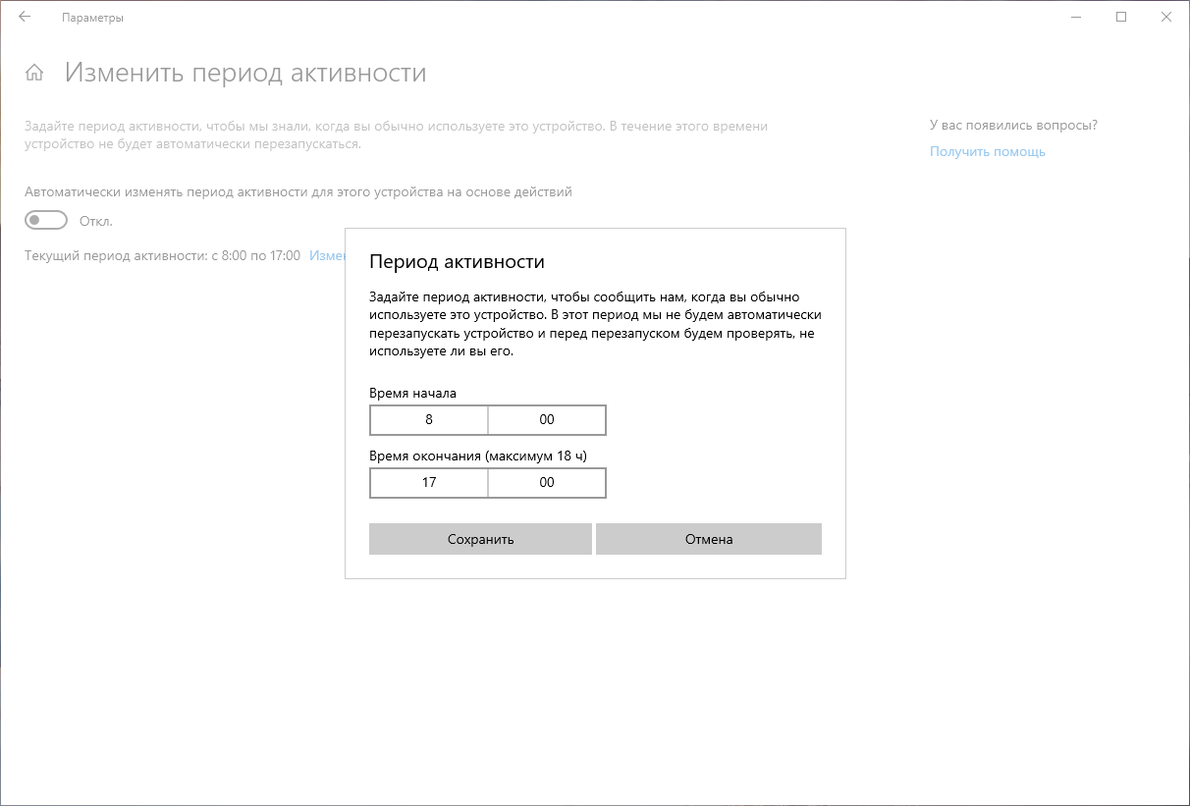Click the Период активности dialog title
The height and width of the screenshot is (806, 1190).
(x=457, y=262)
